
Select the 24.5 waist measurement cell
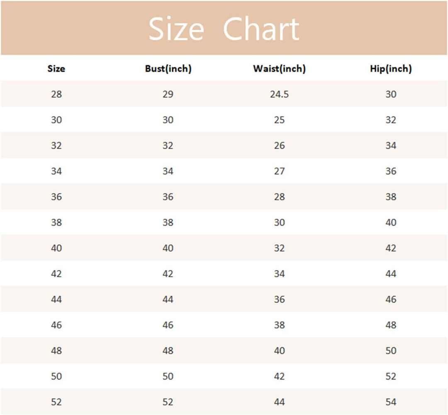[279, 94]
